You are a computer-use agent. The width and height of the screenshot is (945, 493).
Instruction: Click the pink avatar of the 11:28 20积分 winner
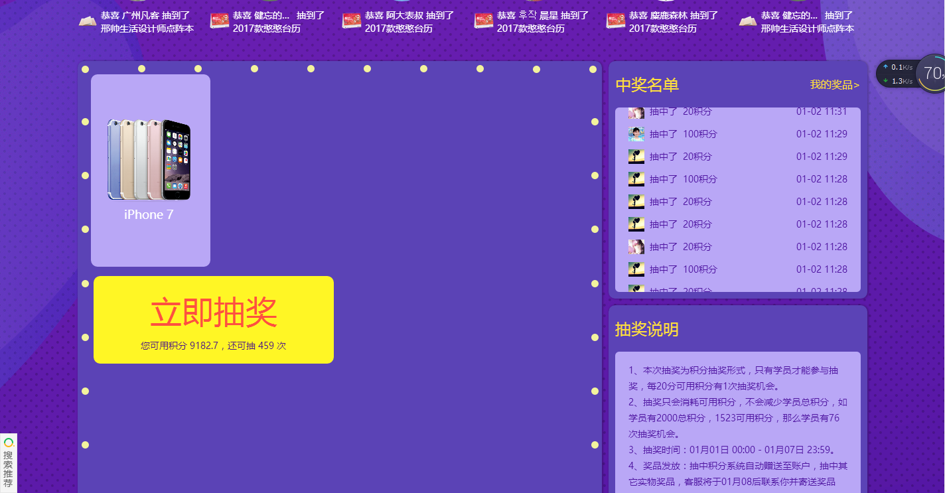(636, 247)
